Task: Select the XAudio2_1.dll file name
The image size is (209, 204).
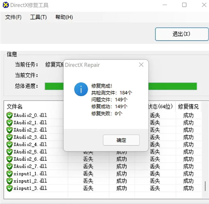Action: (x=30, y=123)
